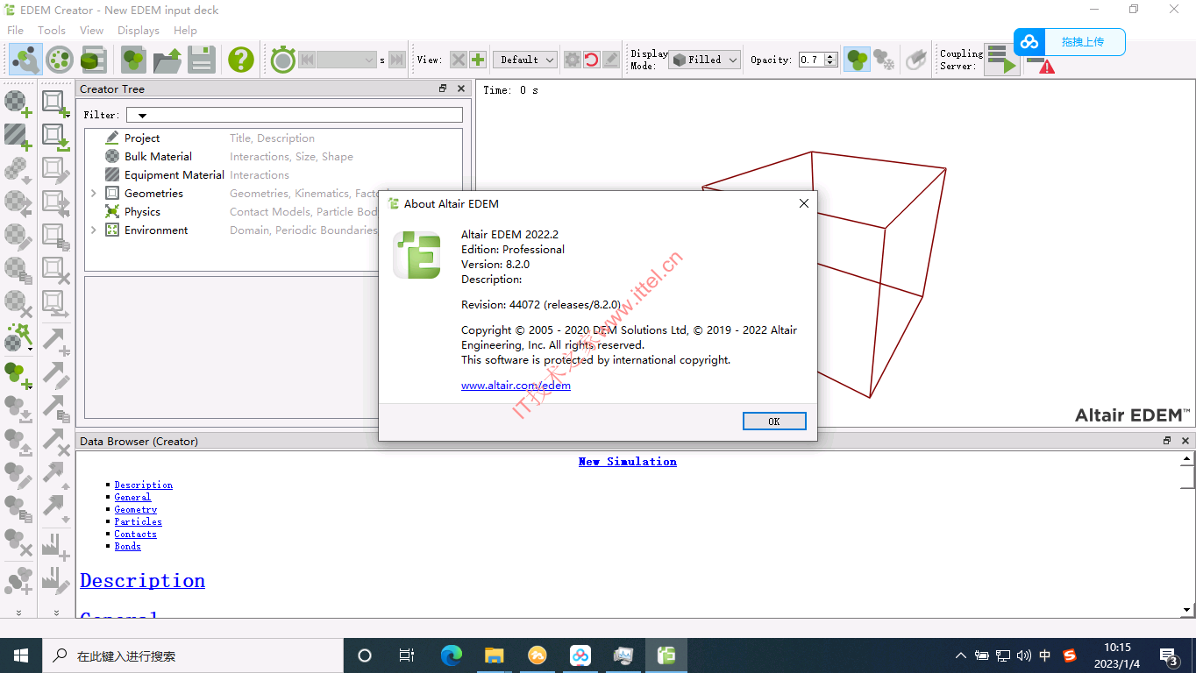Image resolution: width=1196 pixels, height=673 pixels.
Task: Expand the left tool column chevron
Action: point(18,613)
